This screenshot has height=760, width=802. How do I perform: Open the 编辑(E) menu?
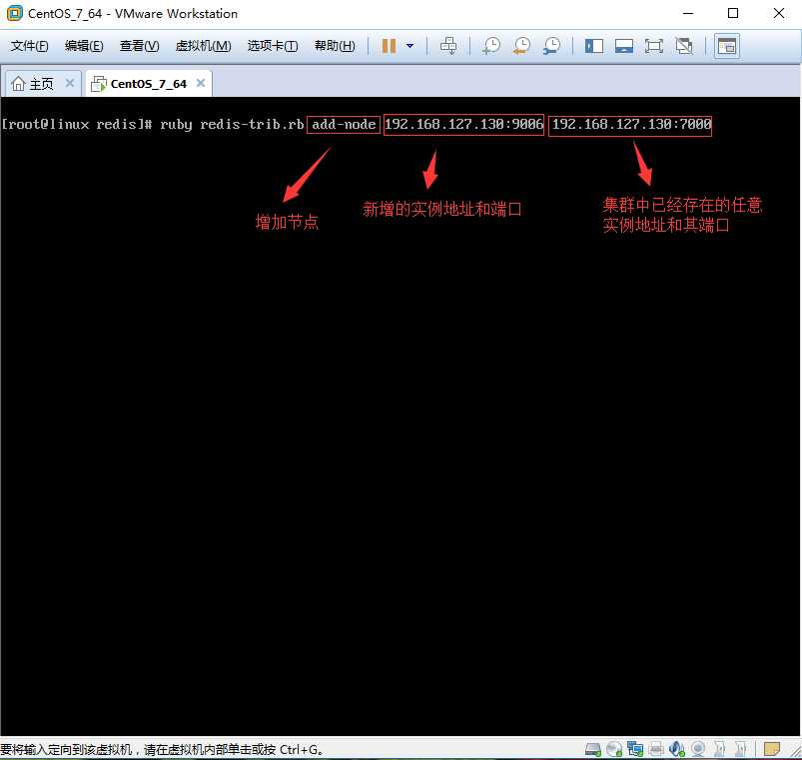click(x=84, y=46)
